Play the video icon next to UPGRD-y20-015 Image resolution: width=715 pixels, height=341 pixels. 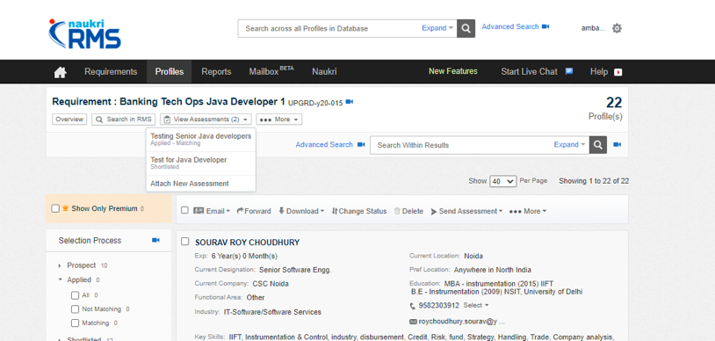(x=350, y=102)
